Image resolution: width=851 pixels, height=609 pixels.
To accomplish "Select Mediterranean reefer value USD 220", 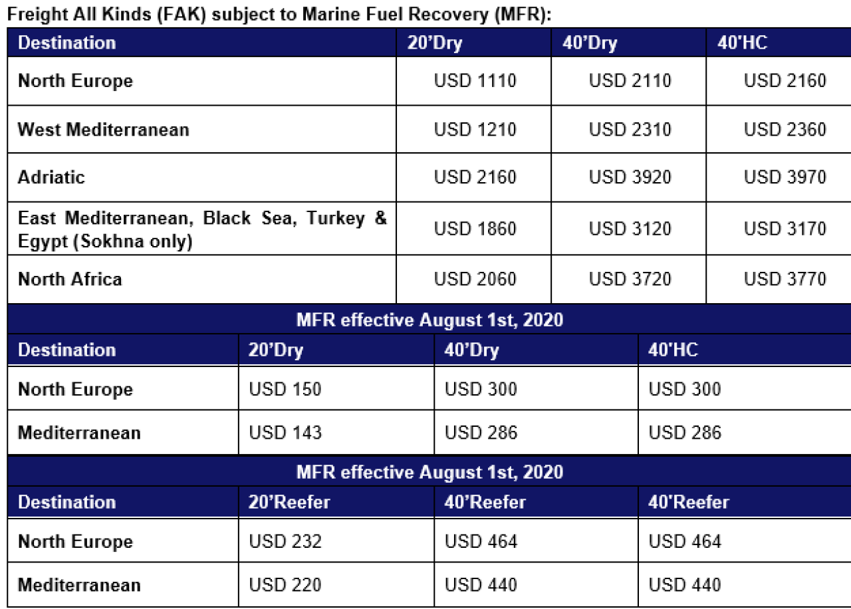I will 285,585.
